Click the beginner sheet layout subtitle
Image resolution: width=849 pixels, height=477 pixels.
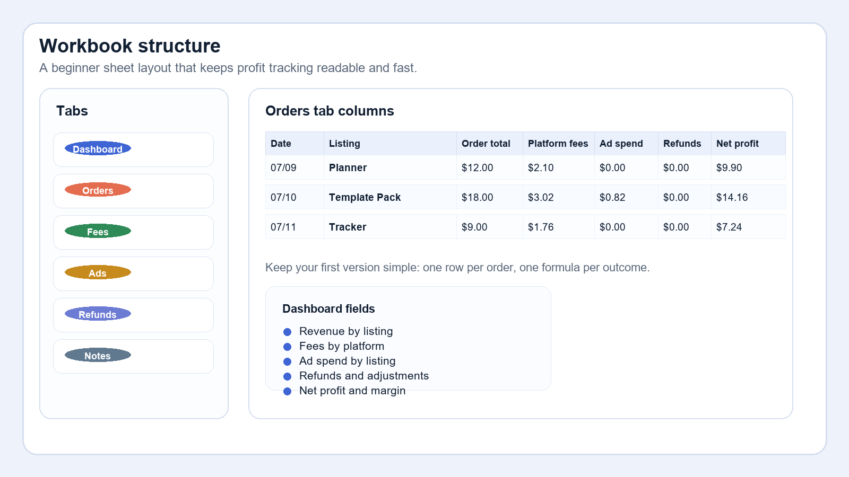pos(228,68)
